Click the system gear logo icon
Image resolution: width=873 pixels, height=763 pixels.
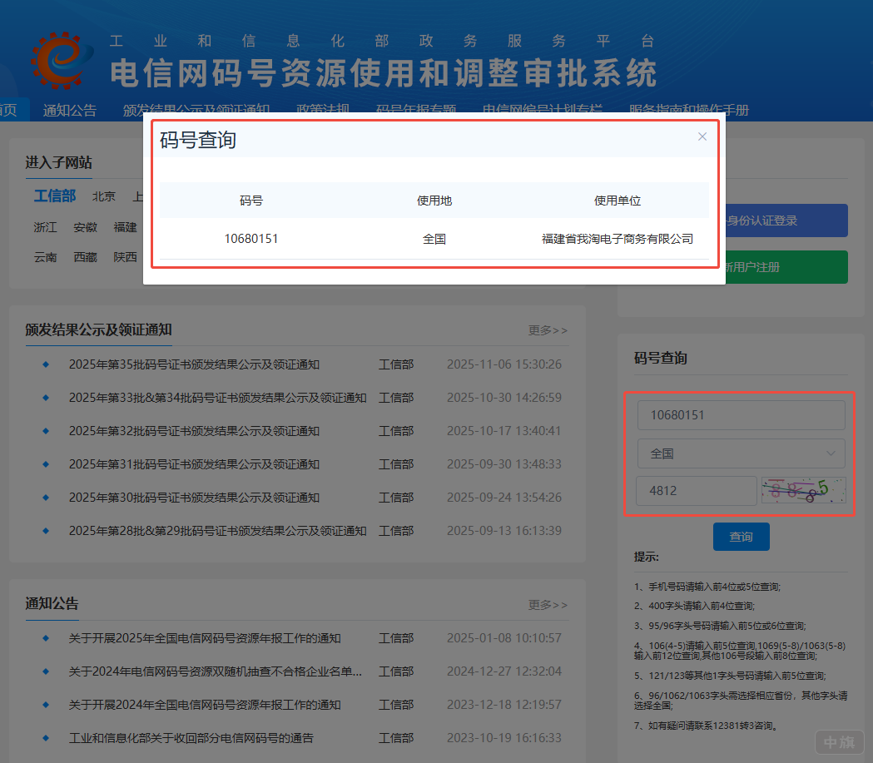click(57, 61)
